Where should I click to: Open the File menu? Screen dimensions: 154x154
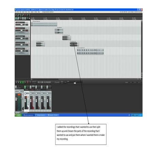coord(16,12)
